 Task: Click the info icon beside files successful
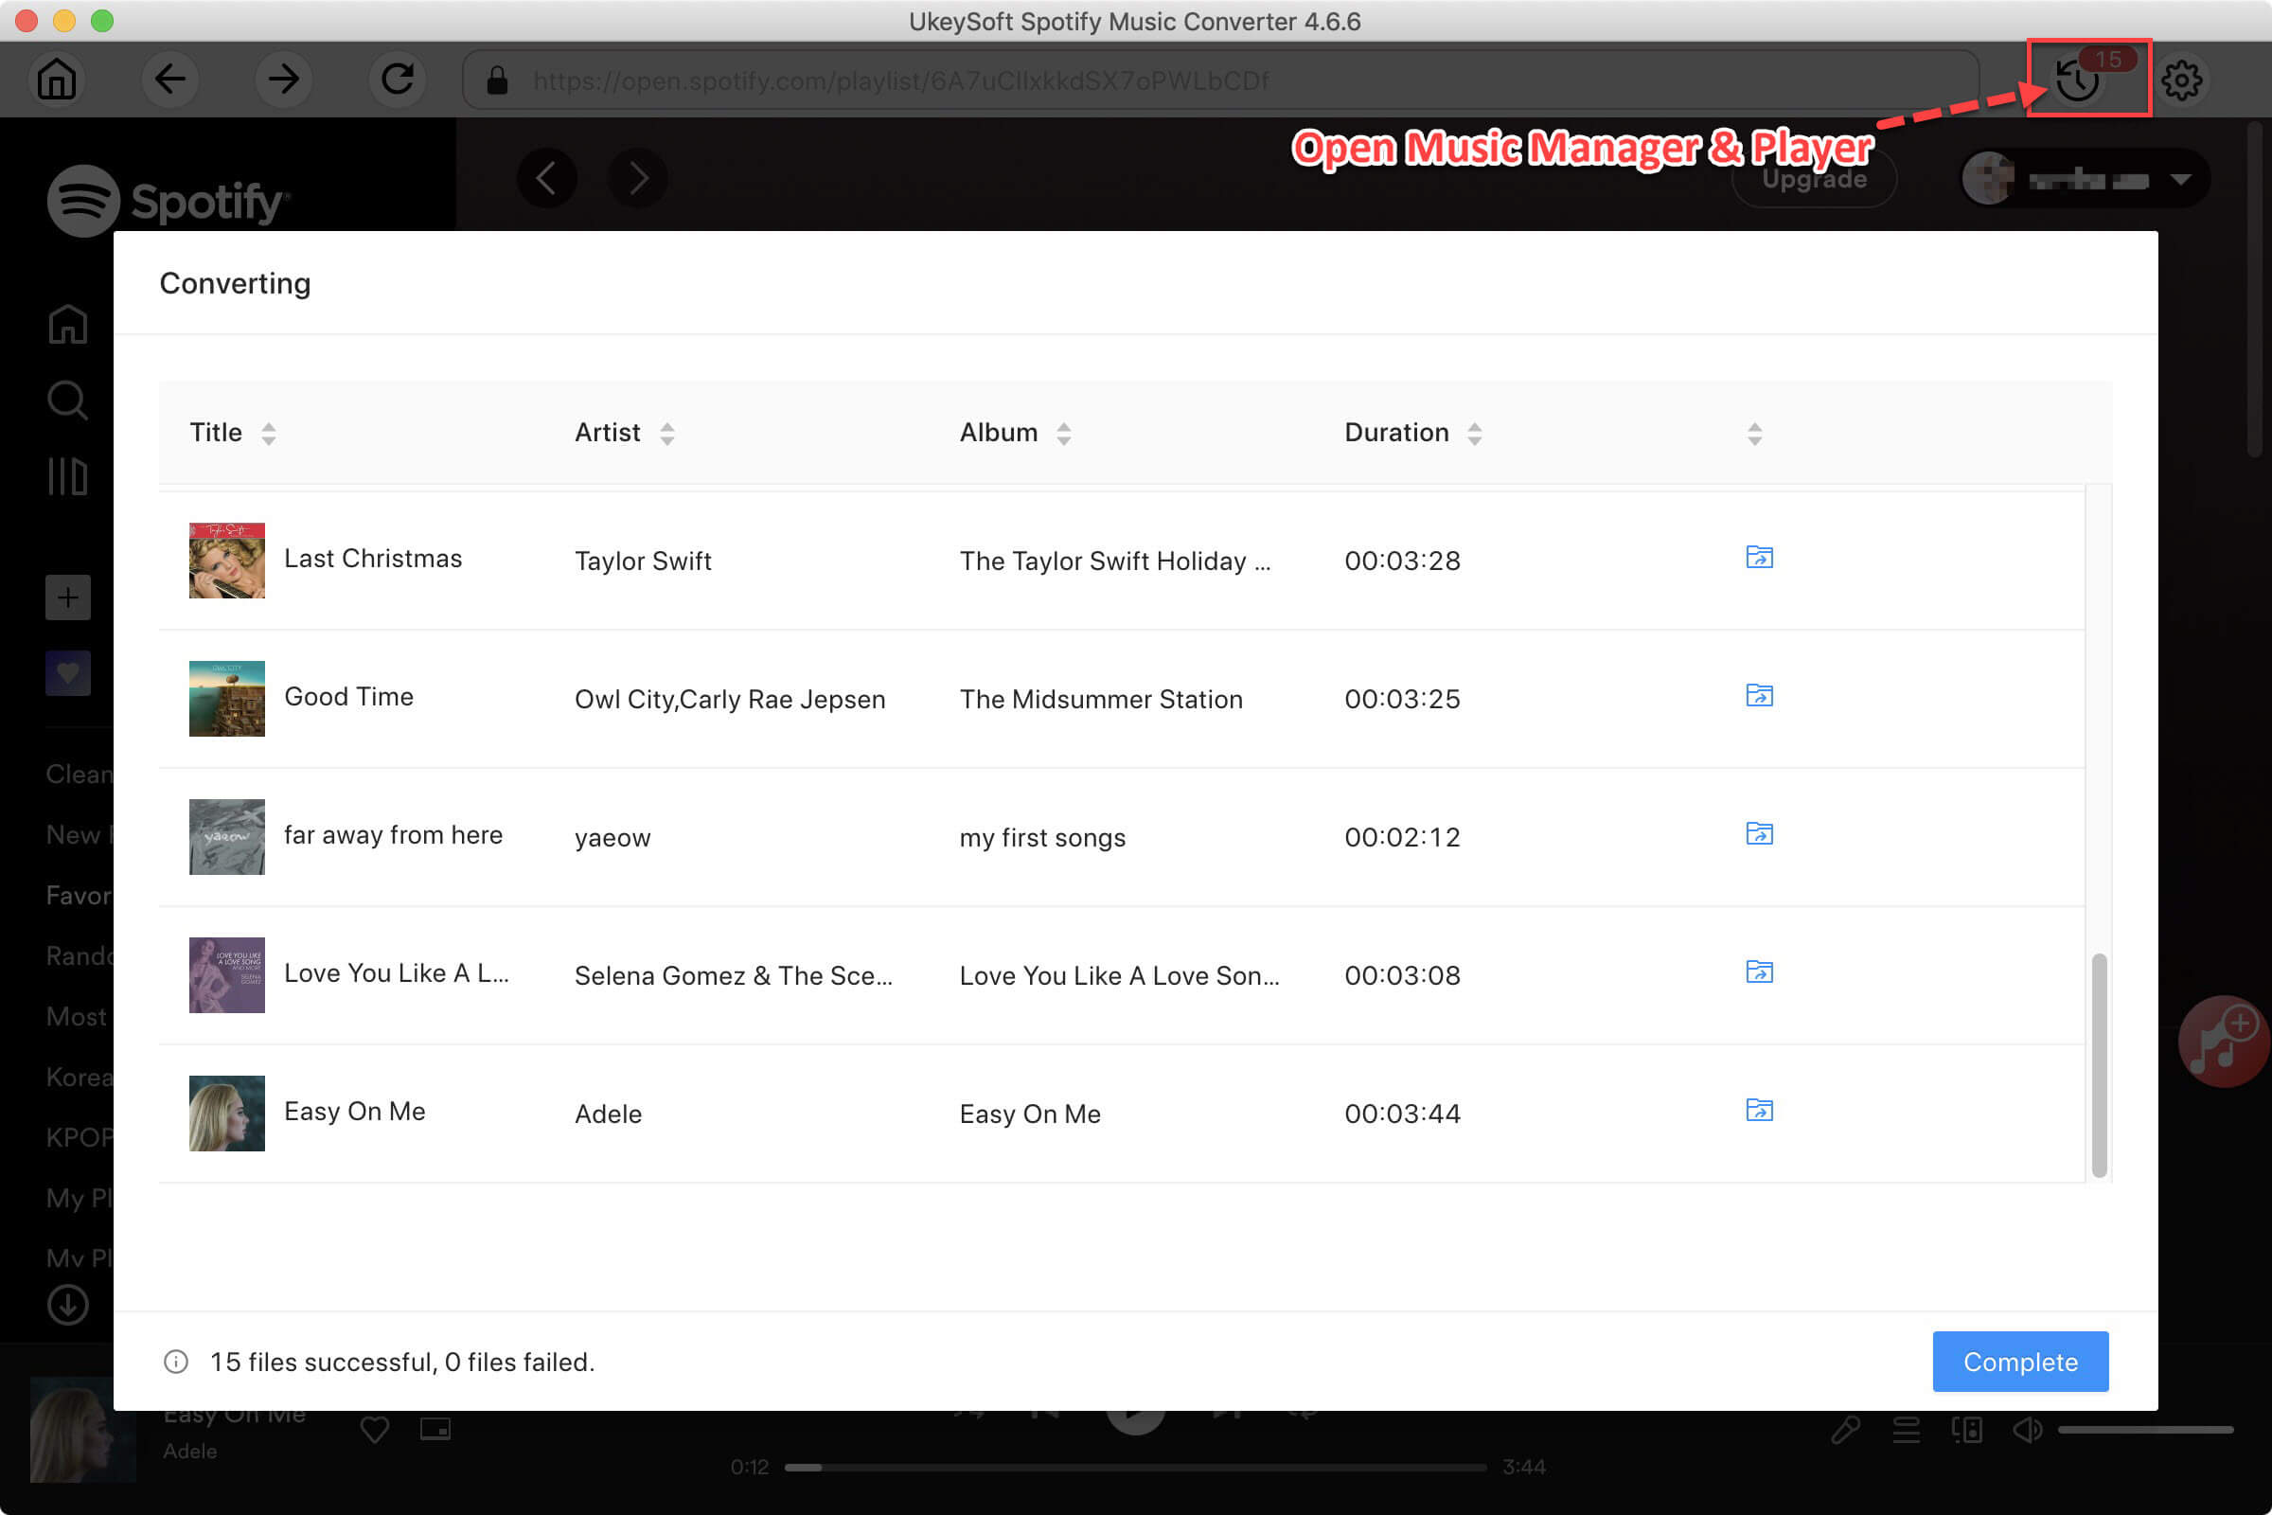176,1362
